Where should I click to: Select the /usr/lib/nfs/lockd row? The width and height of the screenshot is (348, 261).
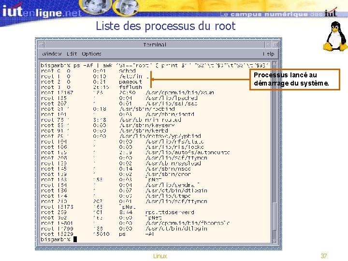pyautogui.click(x=122, y=147)
